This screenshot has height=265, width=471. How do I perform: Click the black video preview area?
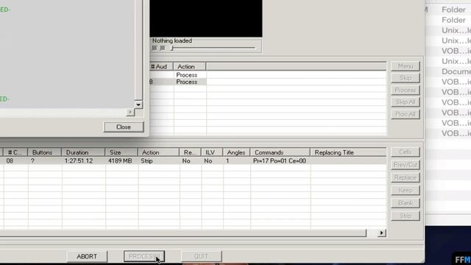(x=206, y=18)
